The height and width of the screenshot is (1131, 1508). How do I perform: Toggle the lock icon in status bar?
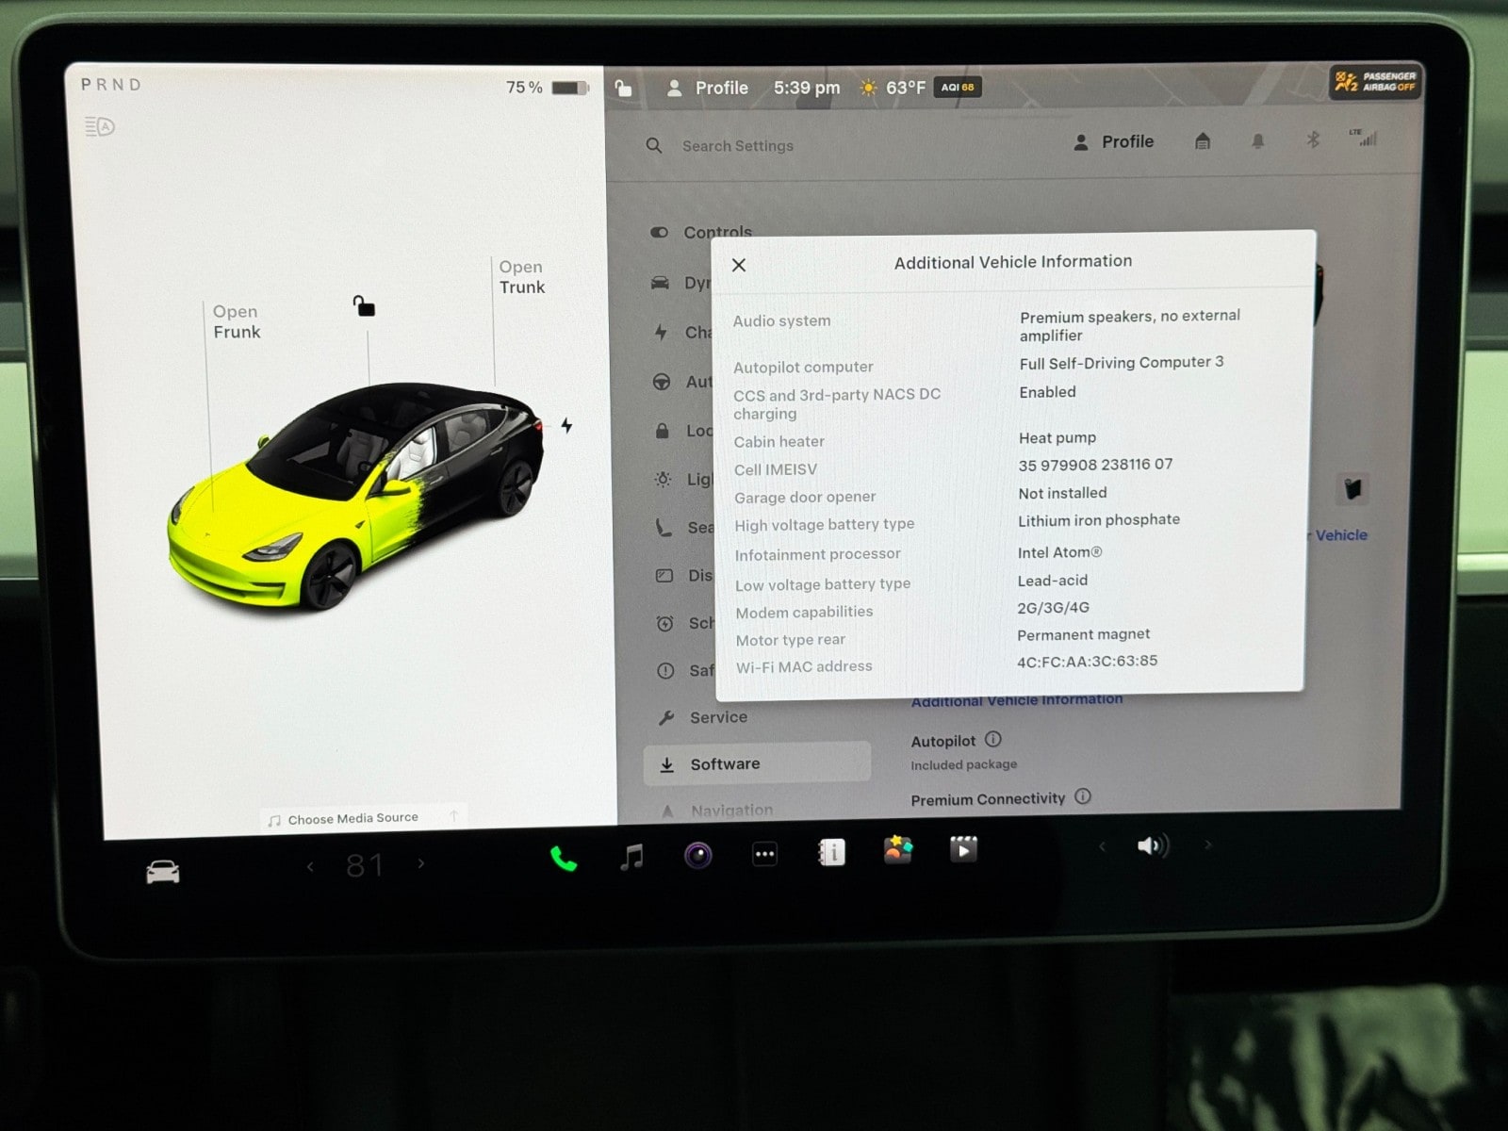pos(623,89)
